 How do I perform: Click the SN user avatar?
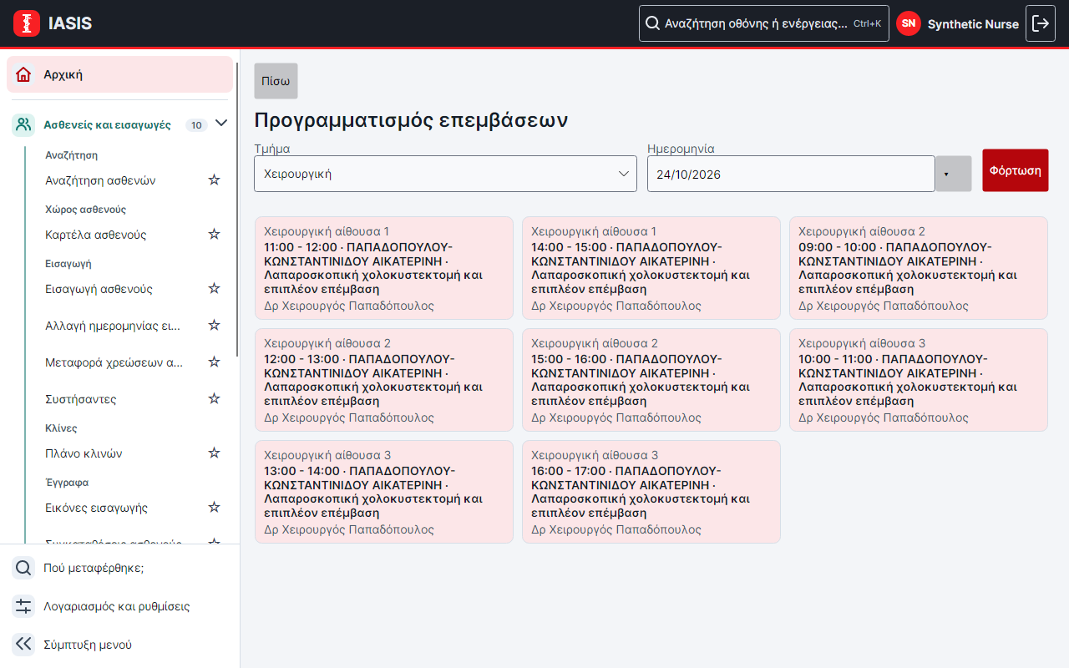click(909, 23)
